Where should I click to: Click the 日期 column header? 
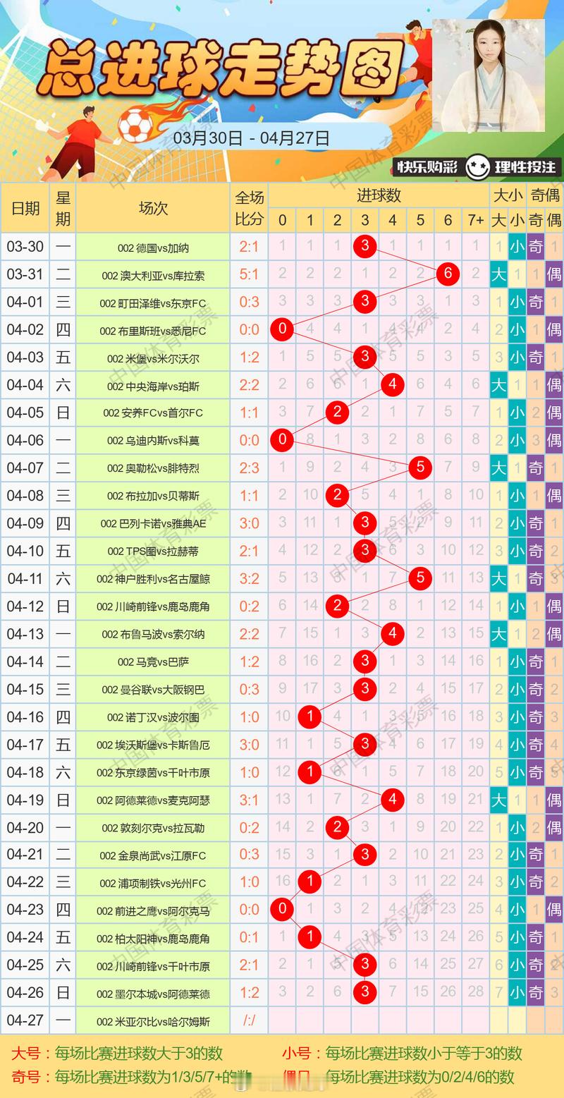tap(25, 209)
